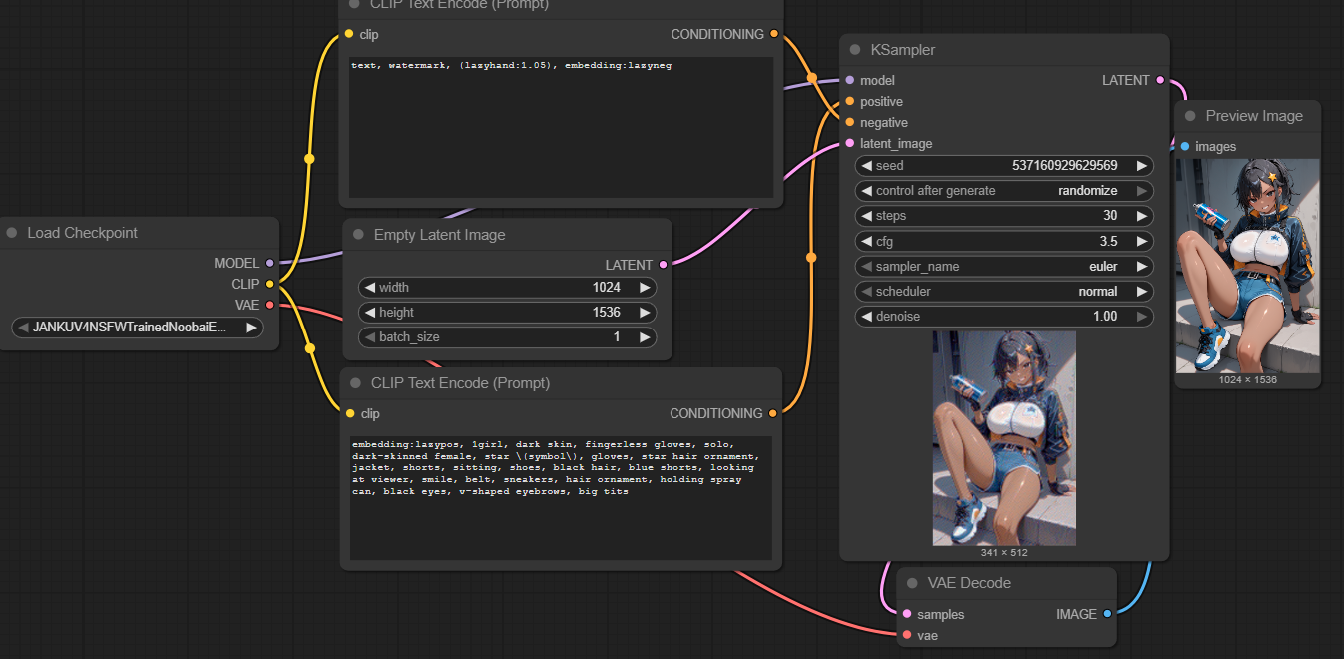The image size is (1344, 659).
Task: Open the scheduler dropdown showing normal
Action: pos(1005,292)
